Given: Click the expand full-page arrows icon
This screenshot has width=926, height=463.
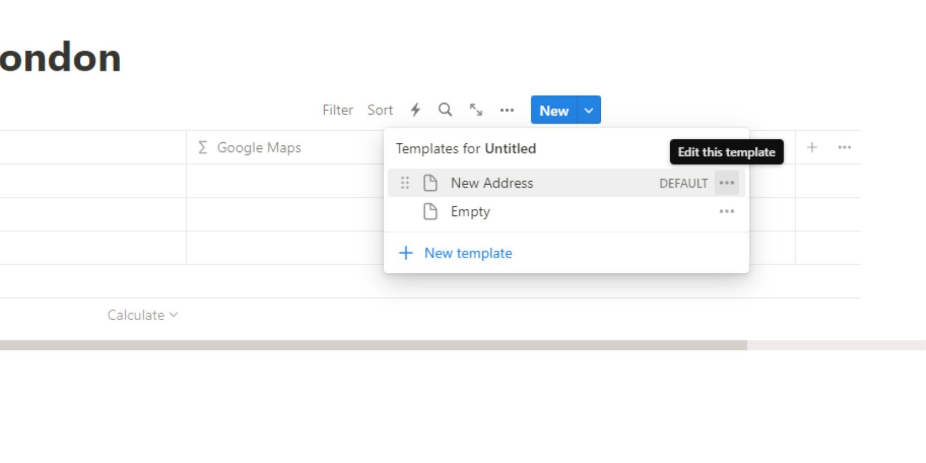Looking at the screenshot, I should point(476,110).
